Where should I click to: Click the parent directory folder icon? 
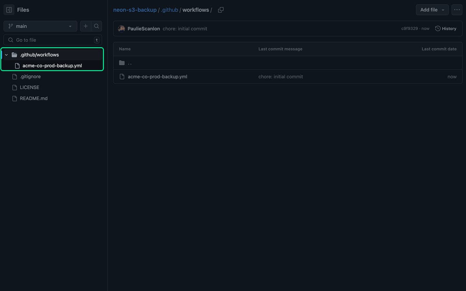tap(122, 63)
